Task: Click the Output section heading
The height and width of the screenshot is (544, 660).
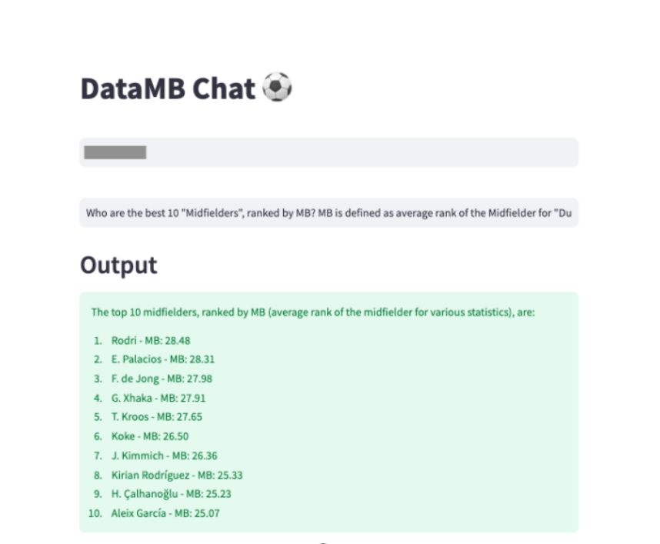Action: click(118, 265)
